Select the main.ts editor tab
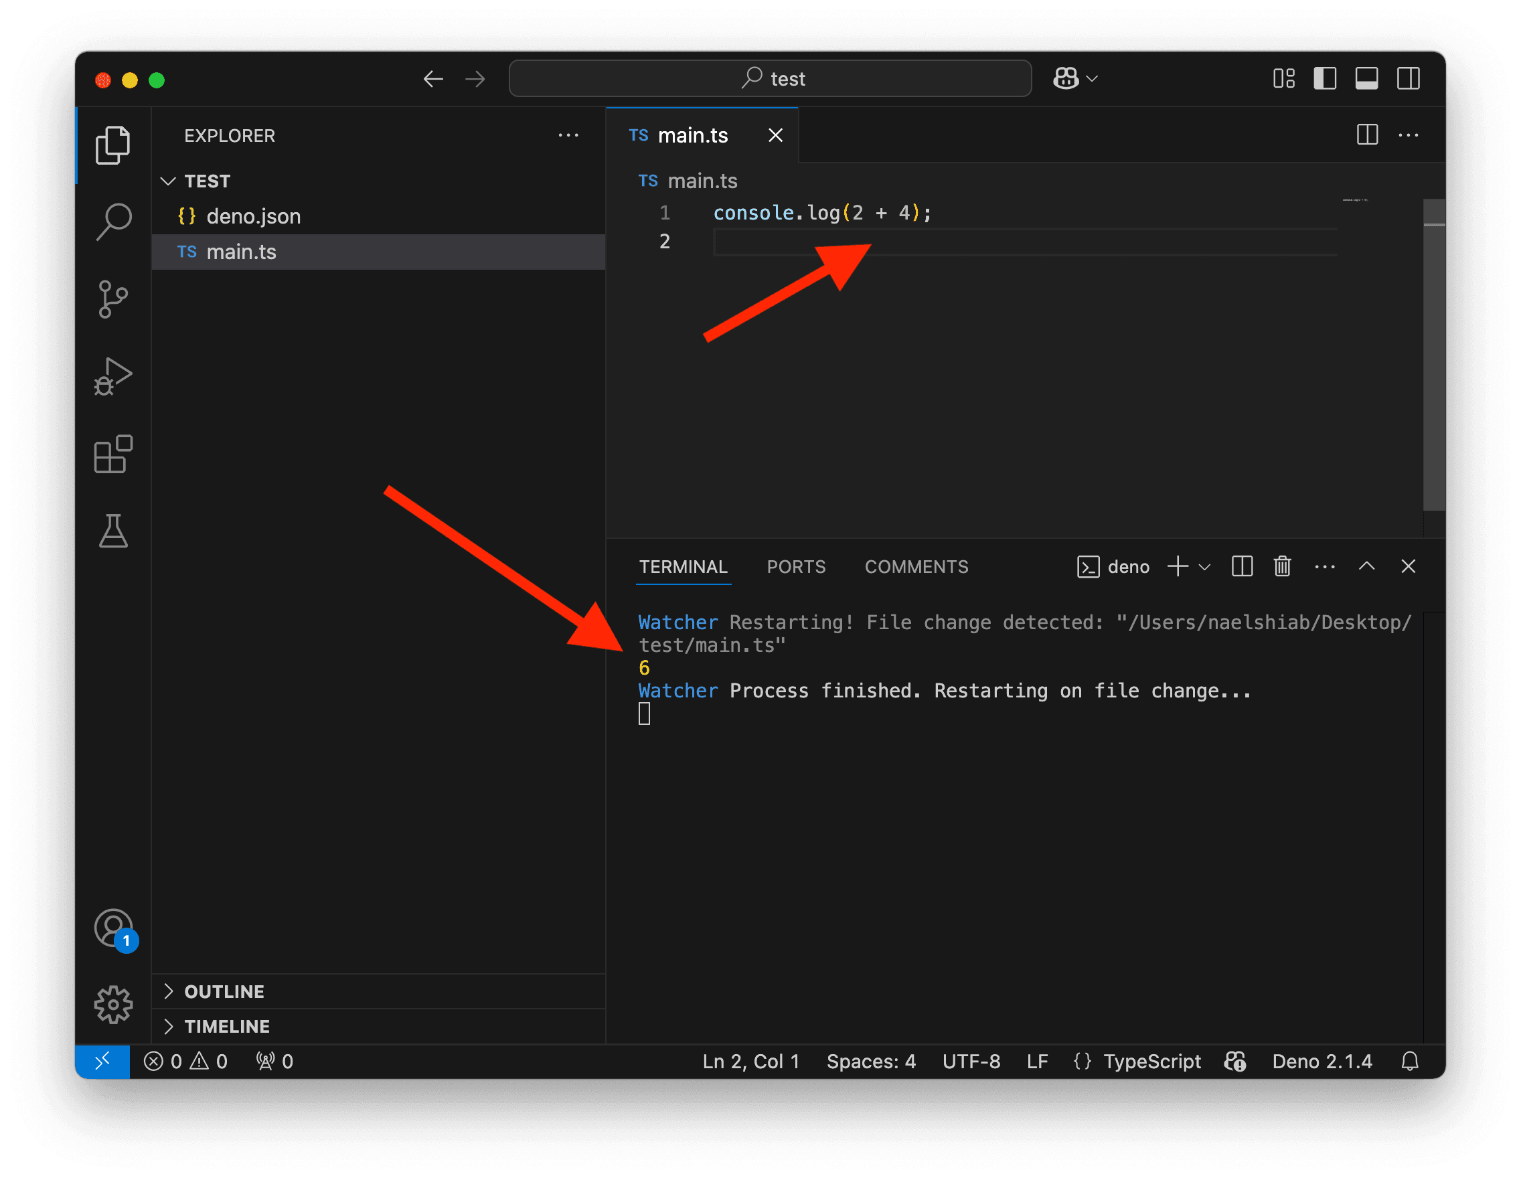Screen dimensions: 1521x1178 [702, 135]
